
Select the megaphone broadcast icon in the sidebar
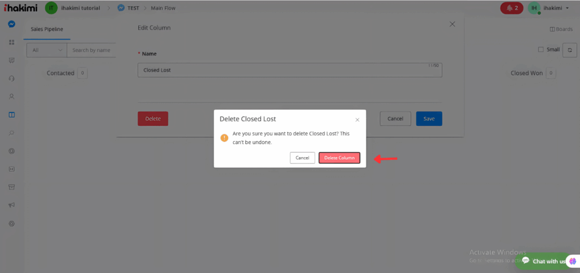click(x=11, y=205)
